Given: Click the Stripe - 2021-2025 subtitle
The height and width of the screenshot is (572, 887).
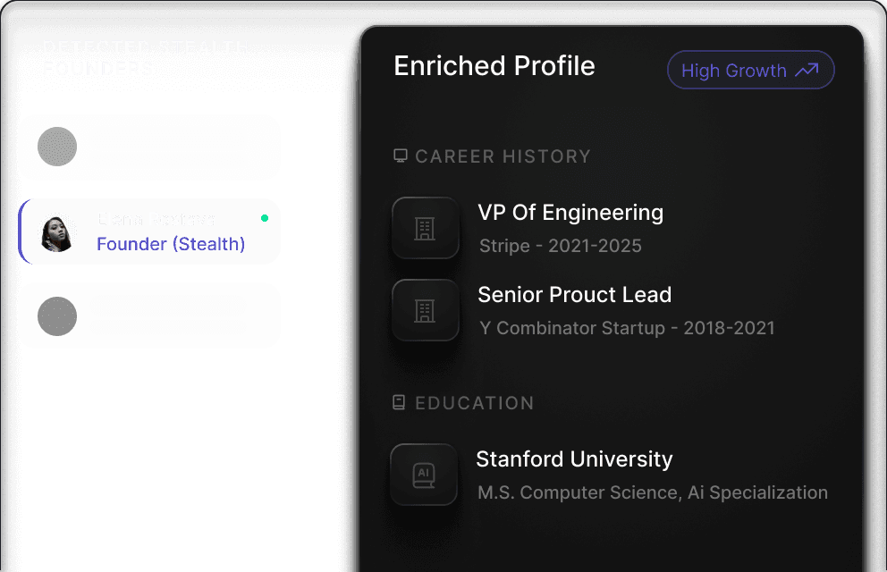Looking at the screenshot, I should point(561,246).
